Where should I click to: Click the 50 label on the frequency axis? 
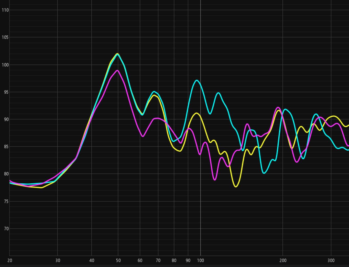tap(118, 260)
